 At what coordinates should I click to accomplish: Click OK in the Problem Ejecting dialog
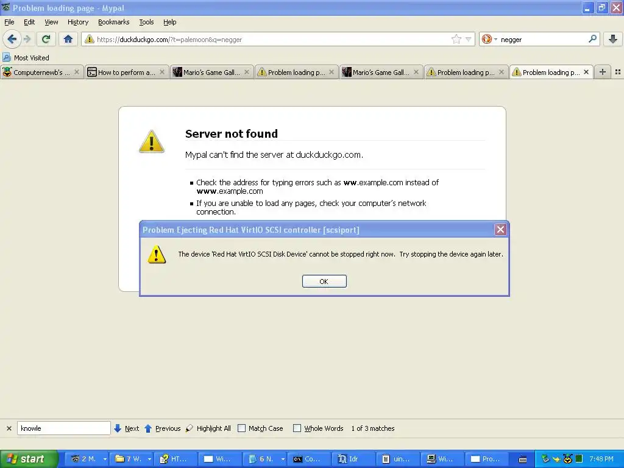(x=324, y=282)
